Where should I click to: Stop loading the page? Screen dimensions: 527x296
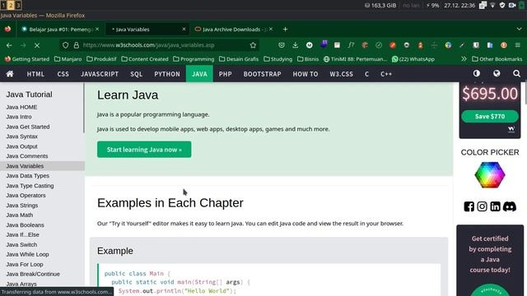(37, 45)
